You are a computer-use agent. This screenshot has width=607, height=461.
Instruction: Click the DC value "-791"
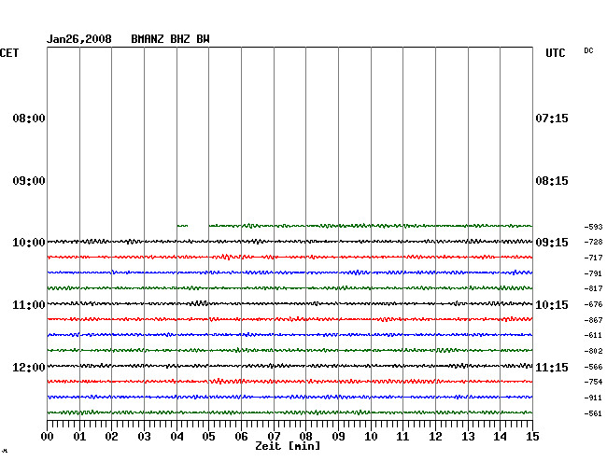(x=593, y=273)
